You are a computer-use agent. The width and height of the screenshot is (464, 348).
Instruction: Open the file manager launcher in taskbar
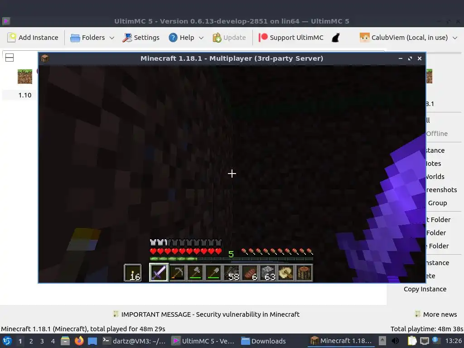[65, 341]
